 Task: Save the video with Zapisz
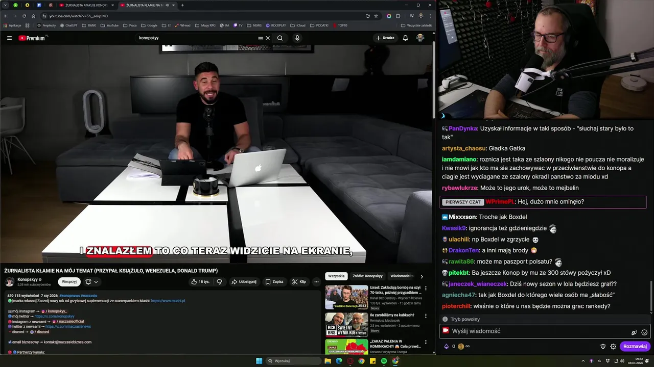click(x=274, y=281)
